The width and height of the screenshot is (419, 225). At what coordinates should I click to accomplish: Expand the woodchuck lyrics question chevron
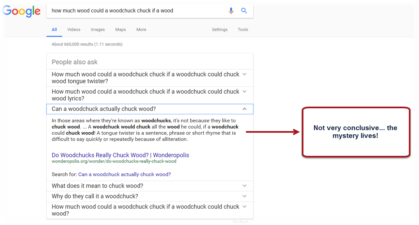click(x=244, y=91)
